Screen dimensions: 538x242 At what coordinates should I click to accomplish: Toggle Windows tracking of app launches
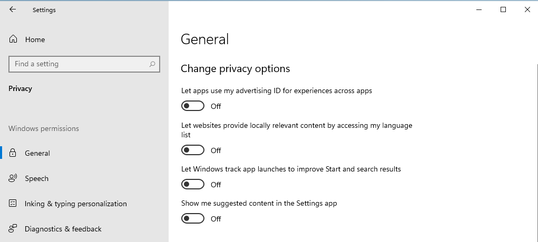tap(192, 185)
